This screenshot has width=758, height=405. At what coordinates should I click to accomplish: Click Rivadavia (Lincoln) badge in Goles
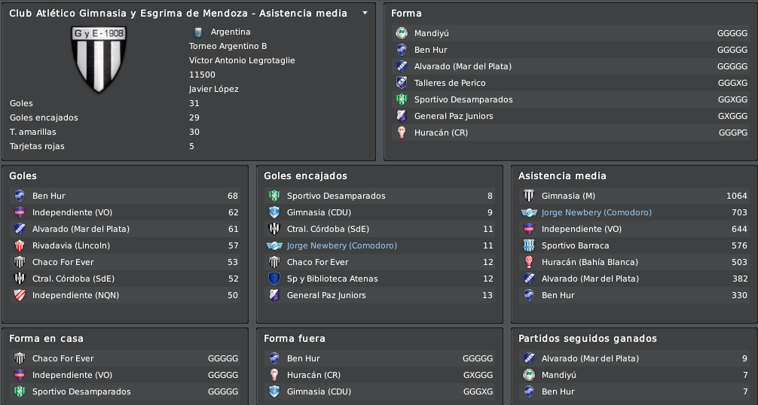(x=20, y=245)
